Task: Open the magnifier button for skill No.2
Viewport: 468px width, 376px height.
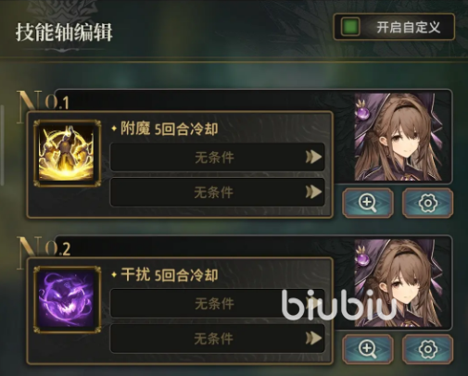Action: pyautogui.click(x=368, y=348)
